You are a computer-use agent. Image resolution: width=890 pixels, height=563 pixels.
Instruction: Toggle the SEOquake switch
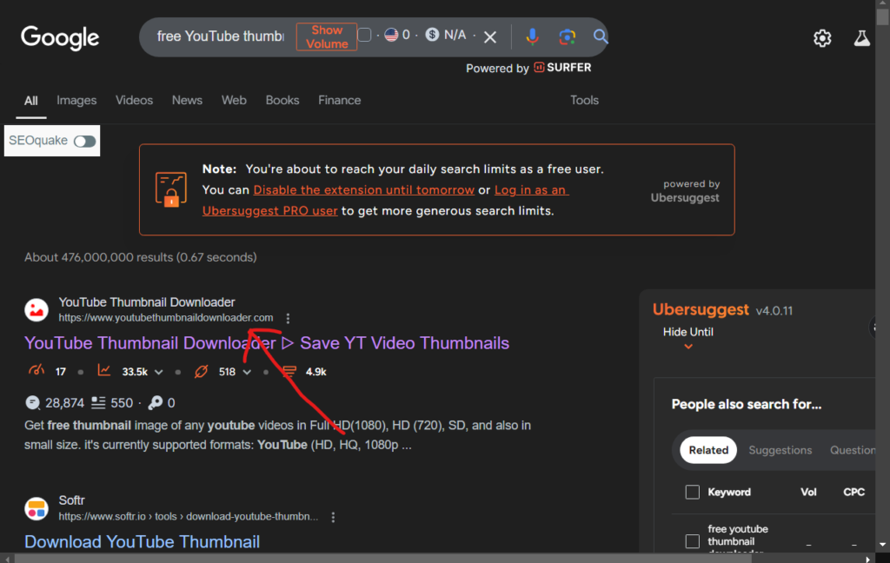(84, 141)
